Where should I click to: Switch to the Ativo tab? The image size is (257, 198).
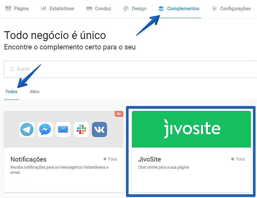click(34, 92)
